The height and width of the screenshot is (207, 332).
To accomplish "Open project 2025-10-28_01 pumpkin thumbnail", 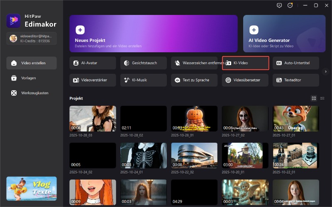I will [x=194, y=119].
